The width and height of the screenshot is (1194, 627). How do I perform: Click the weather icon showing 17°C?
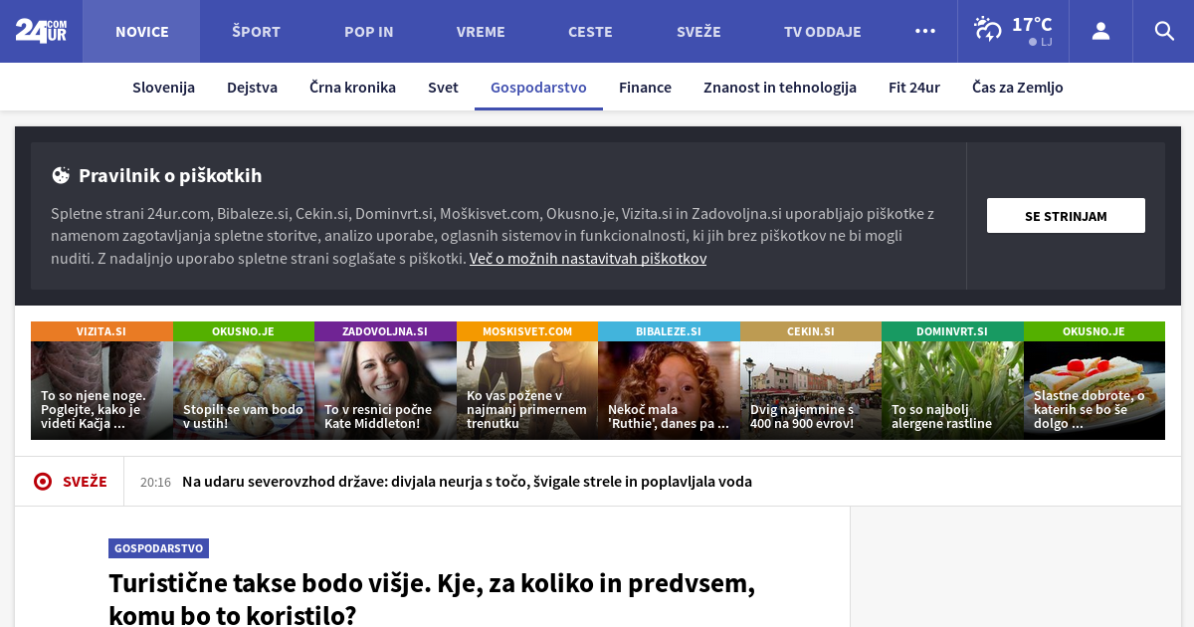tap(988, 29)
